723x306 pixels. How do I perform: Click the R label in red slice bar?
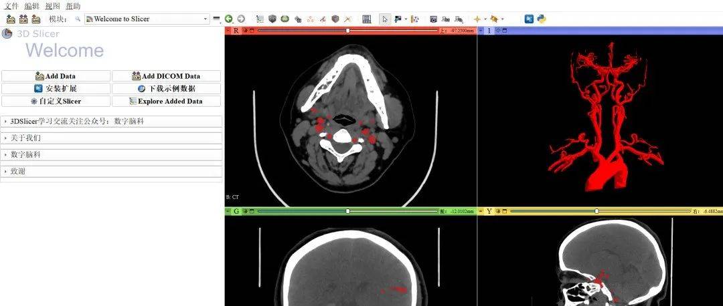point(236,30)
